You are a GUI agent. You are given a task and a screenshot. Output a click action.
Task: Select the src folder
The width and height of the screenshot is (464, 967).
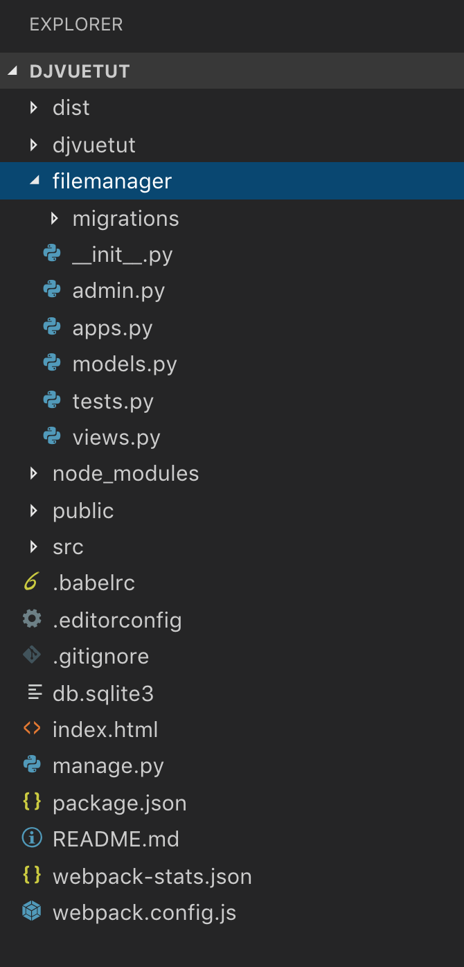pyautogui.click(x=232, y=547)
